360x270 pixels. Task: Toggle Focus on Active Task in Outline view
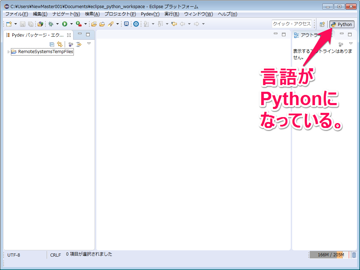click(340, 44)
